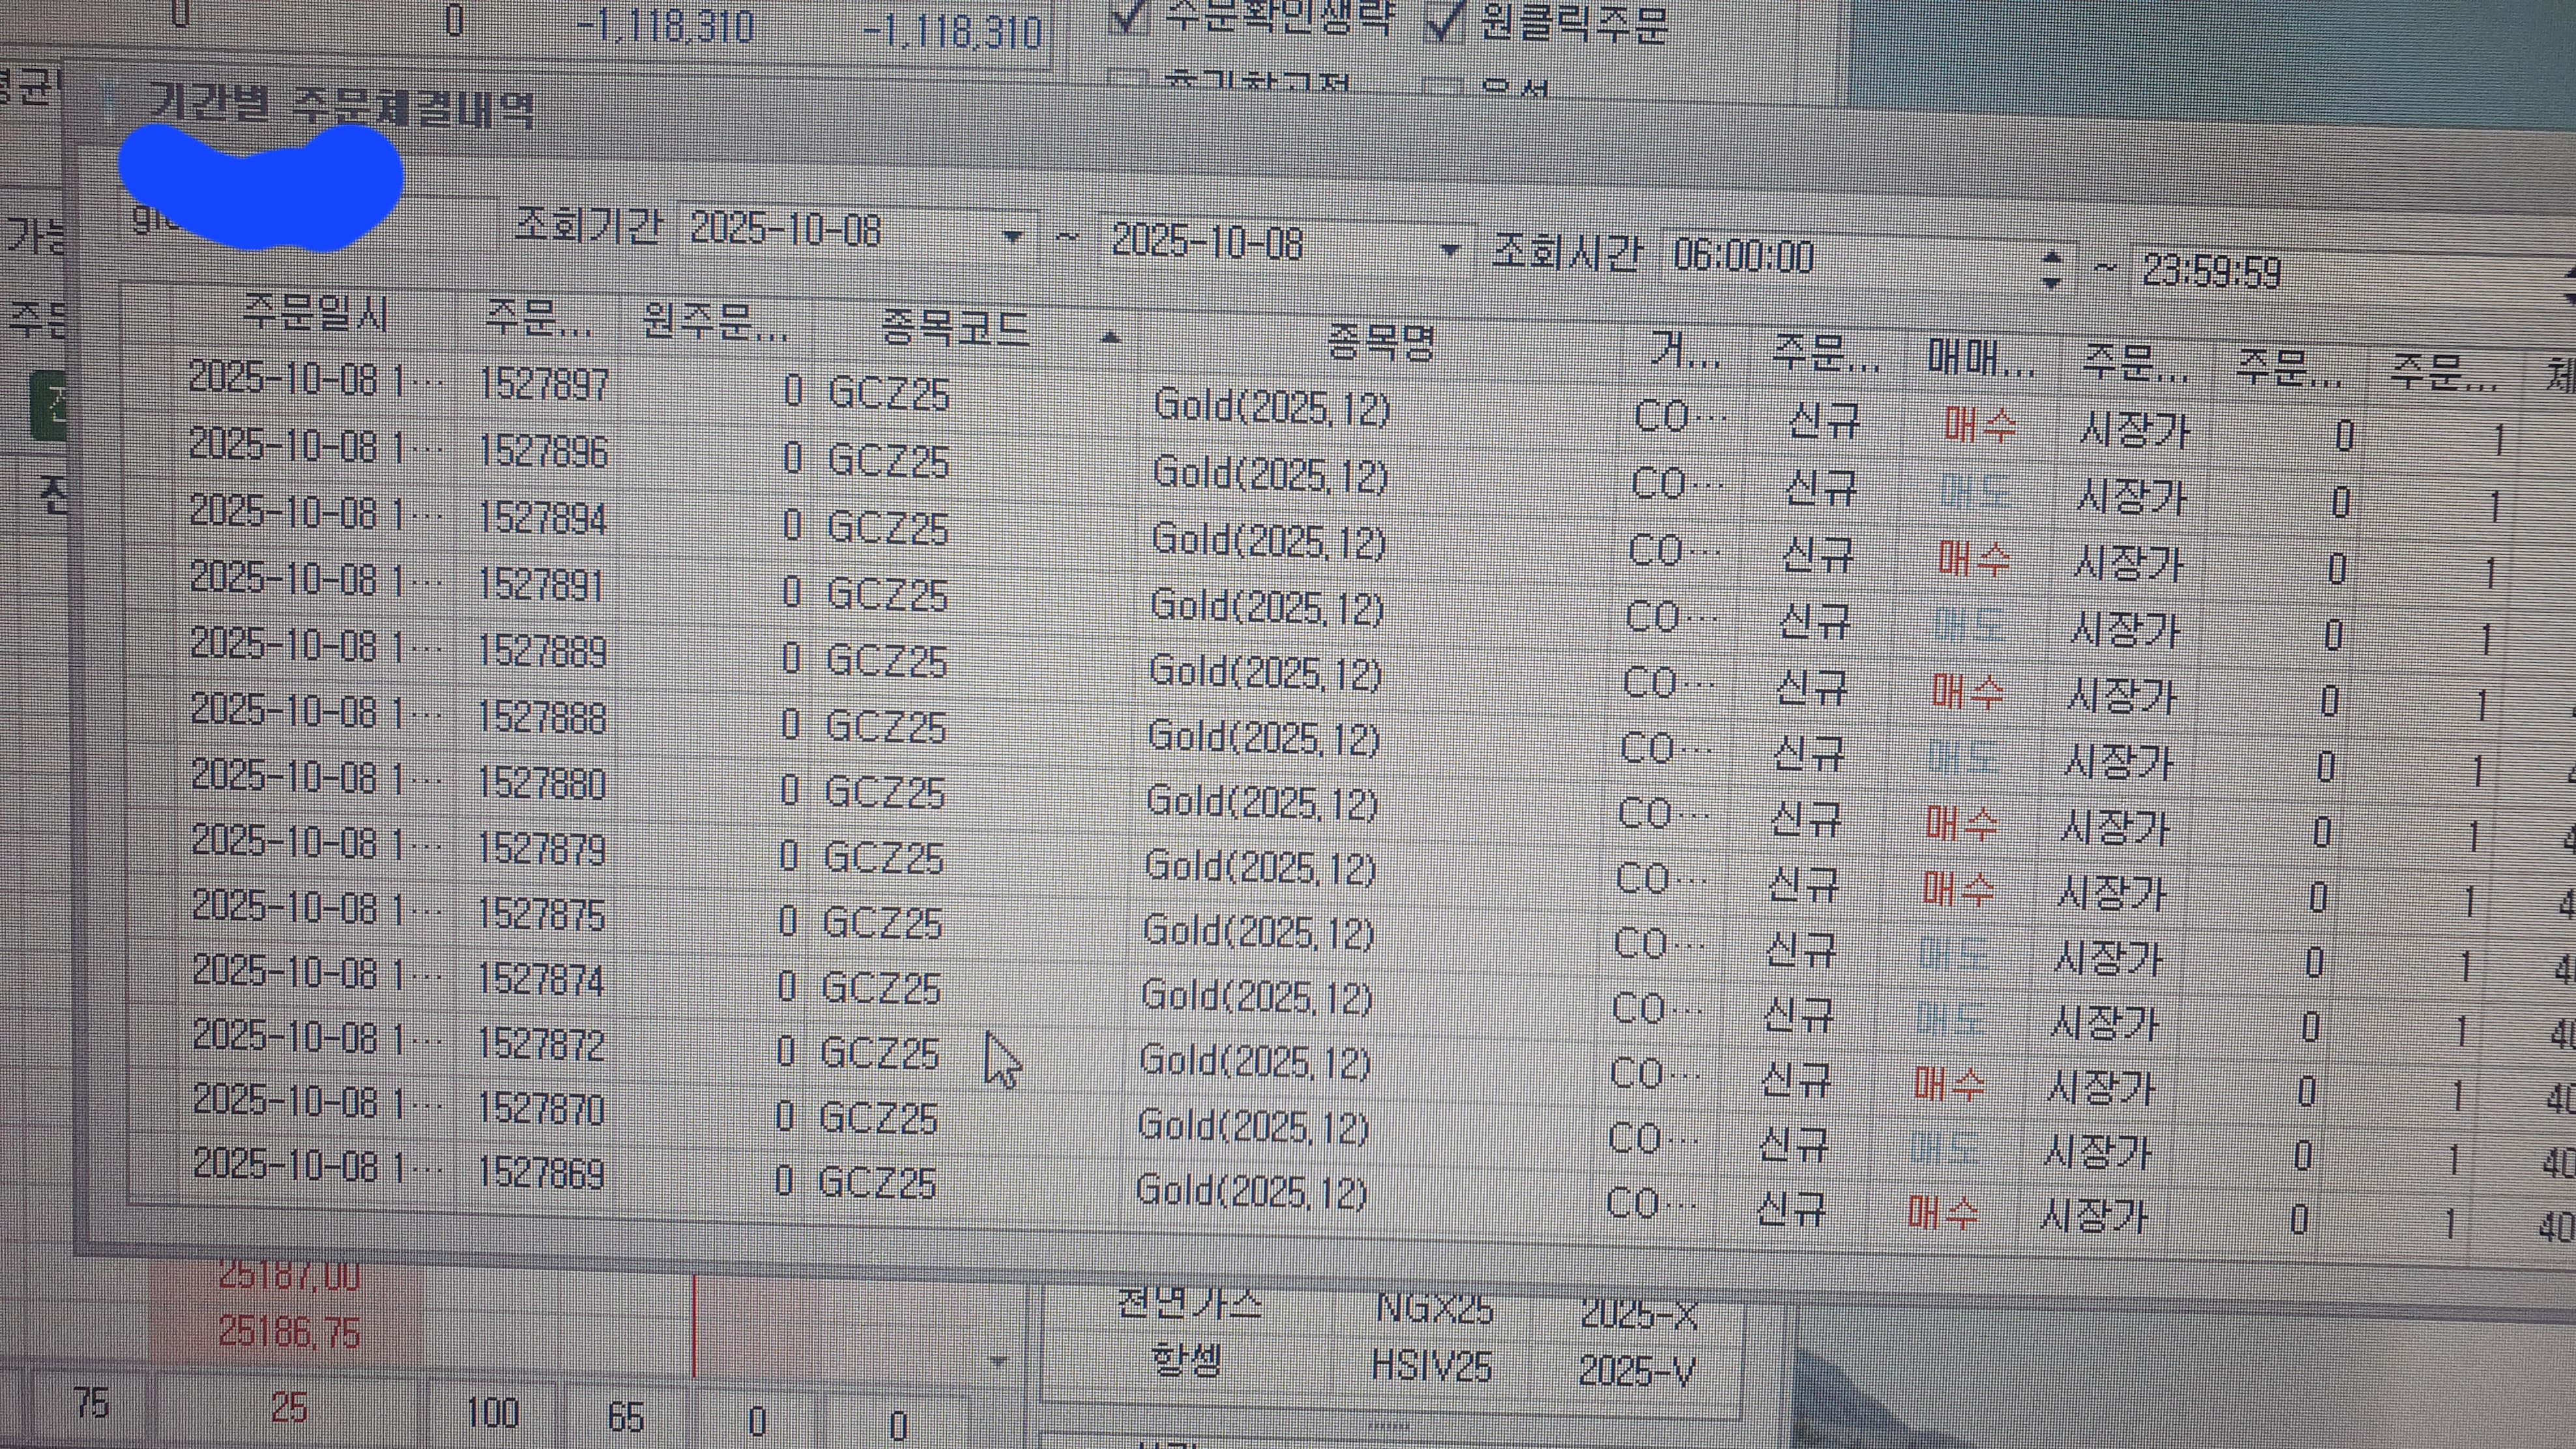Click Gold(2025.12) in order 1527869 row
Image resolution: width=2576 pixels, height=1449 pixels.
click(x=1251, y=1191)
